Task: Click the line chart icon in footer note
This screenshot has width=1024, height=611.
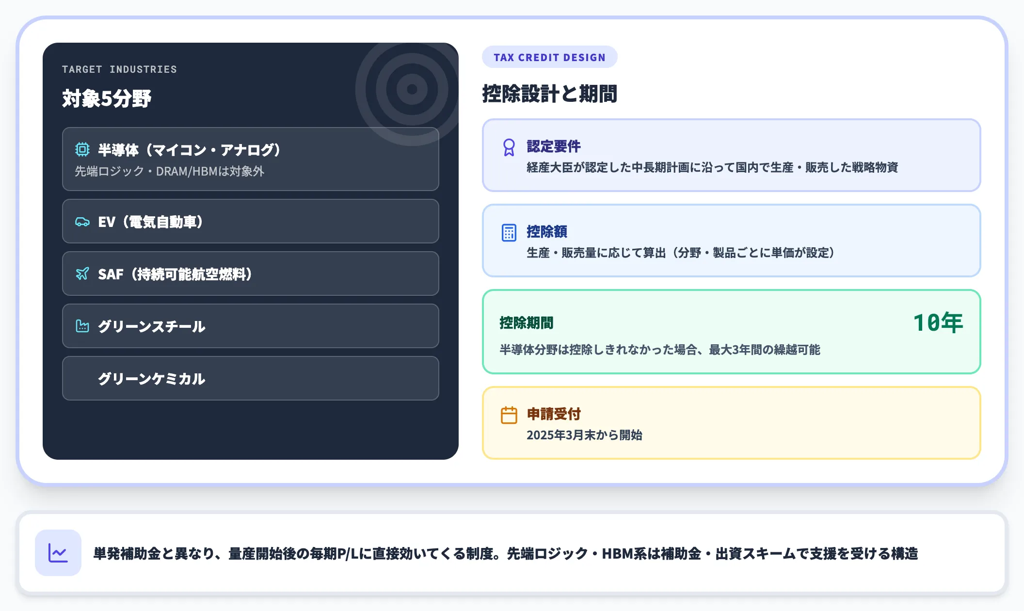Action: tap(58, 553)
